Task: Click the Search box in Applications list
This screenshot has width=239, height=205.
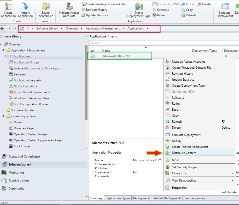Action: pyautogui.click(x=164, y=43)
